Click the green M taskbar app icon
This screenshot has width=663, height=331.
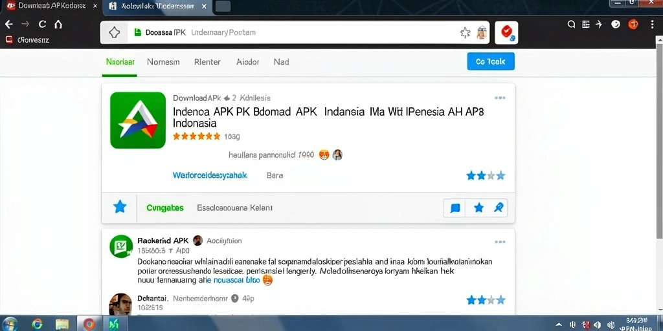pos(115,325)
